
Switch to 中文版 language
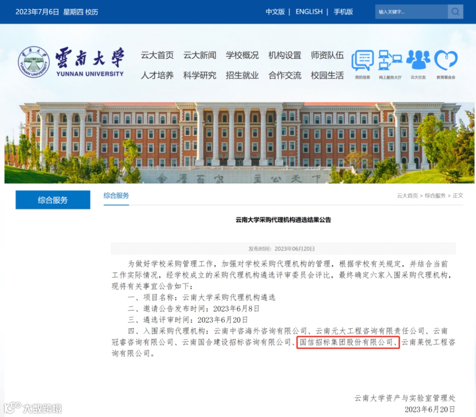(275, 12)
